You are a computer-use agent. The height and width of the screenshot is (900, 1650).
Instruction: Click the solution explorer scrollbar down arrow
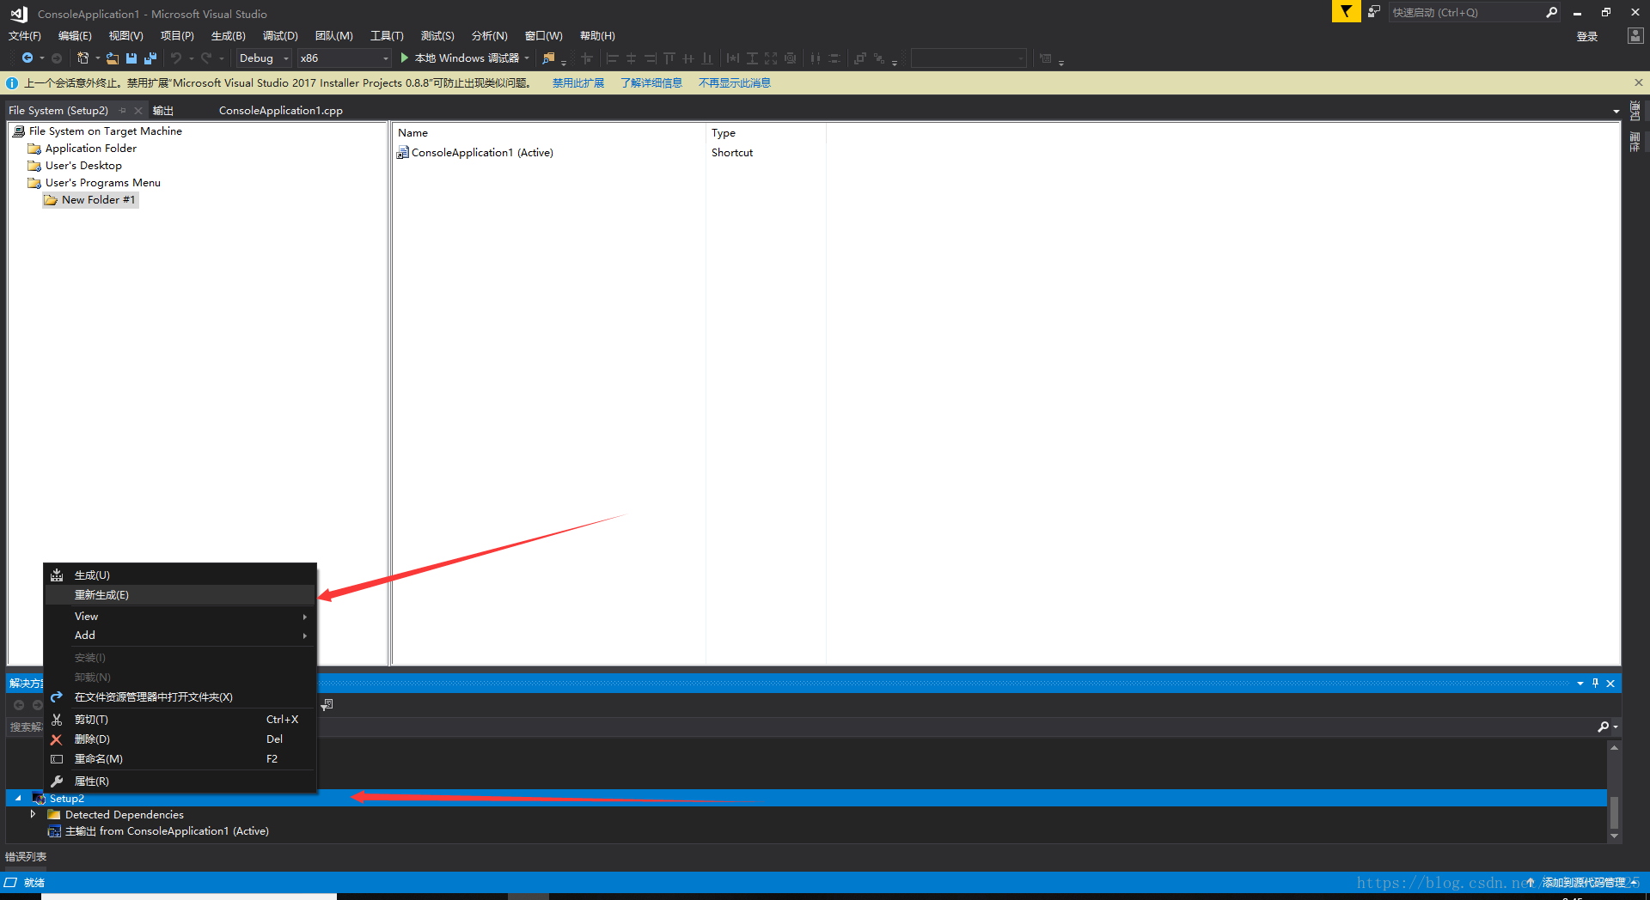click(1614, 836)
